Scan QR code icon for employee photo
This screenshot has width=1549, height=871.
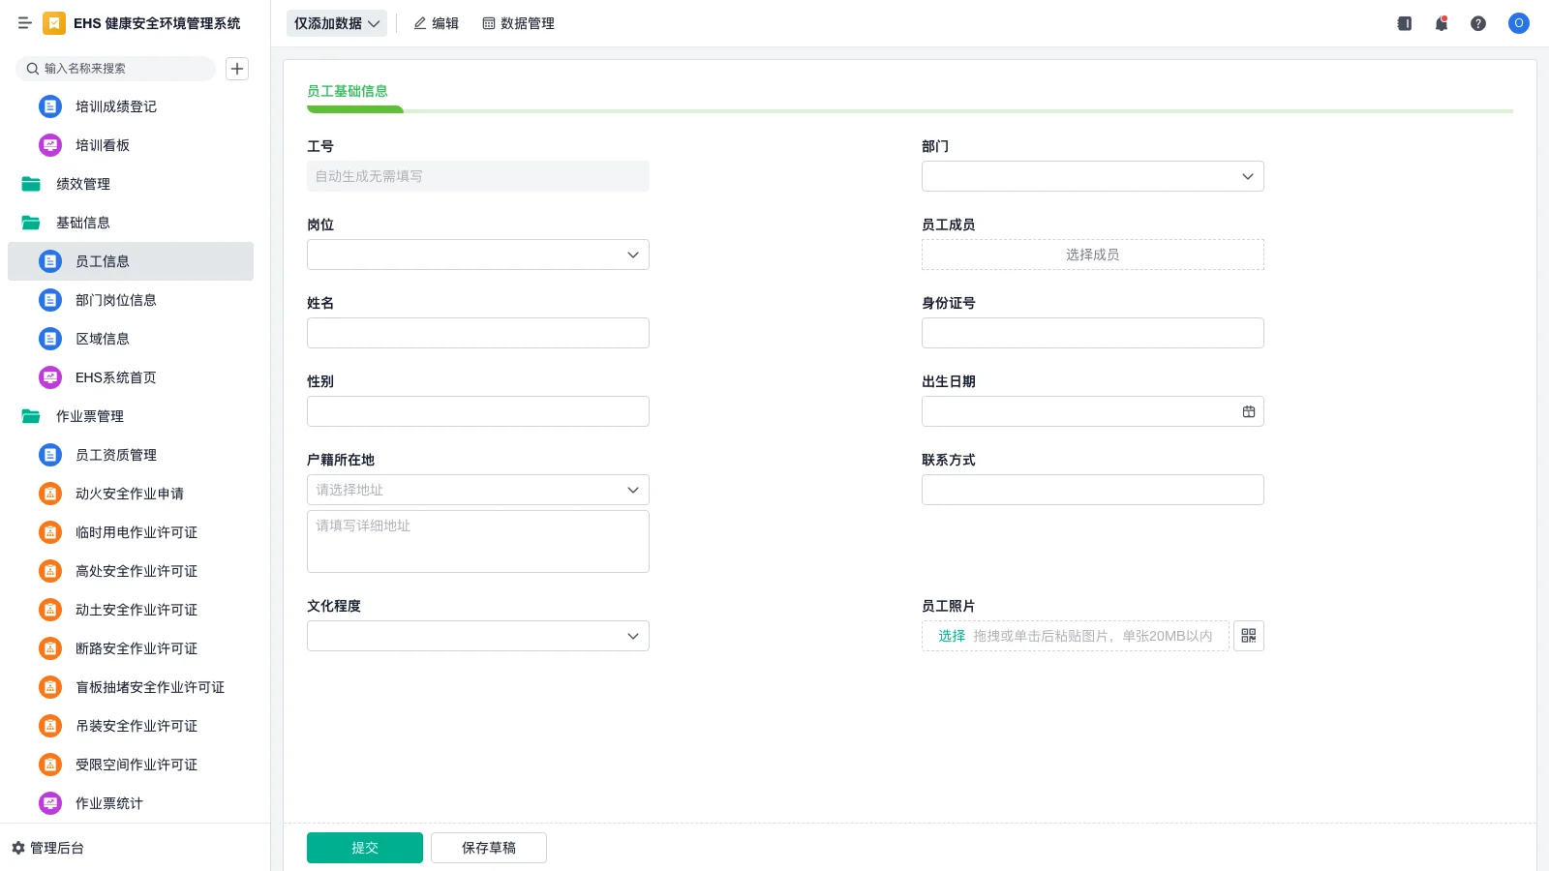point(1249,636)
